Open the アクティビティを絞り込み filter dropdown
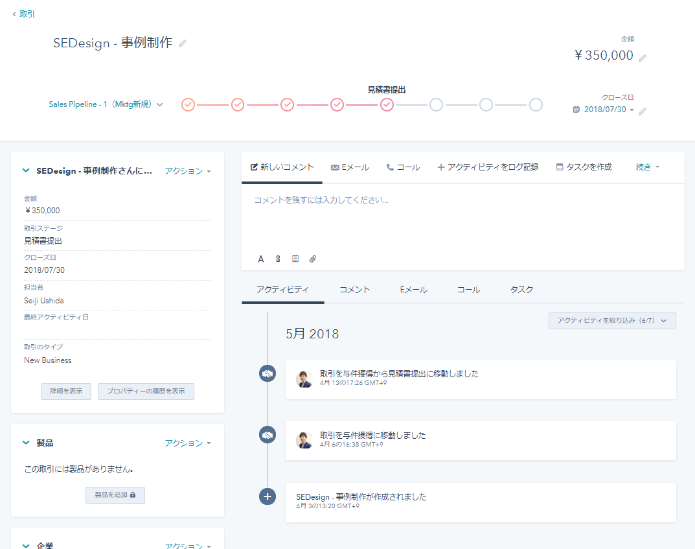Image resolution: width=695 pixels, height=549 pixels. coord(612,321)
